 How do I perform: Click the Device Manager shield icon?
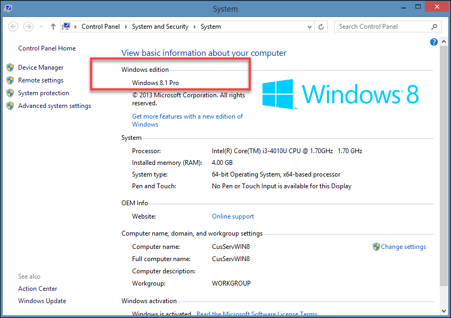(x=10, y=68)
